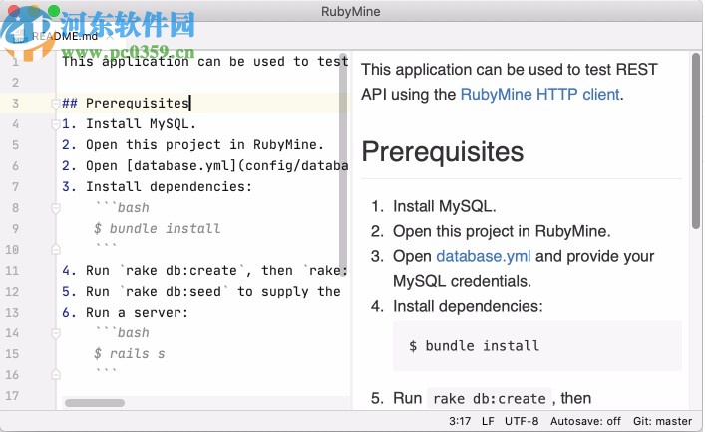Click the '## Prerequisites' line in editor

[126, 104]
